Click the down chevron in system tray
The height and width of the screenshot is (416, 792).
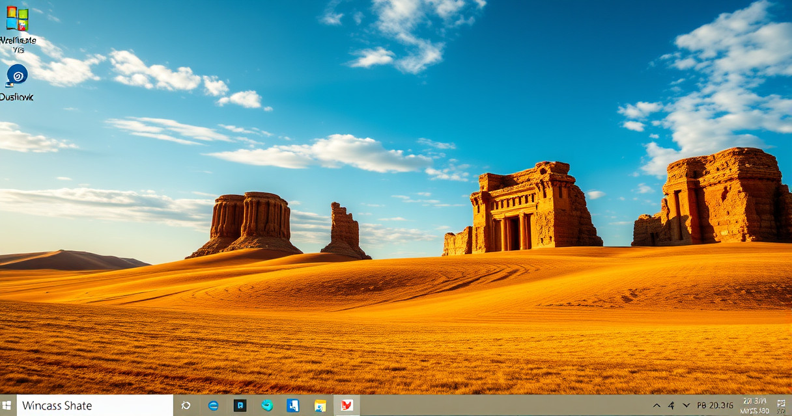point(686,406)
